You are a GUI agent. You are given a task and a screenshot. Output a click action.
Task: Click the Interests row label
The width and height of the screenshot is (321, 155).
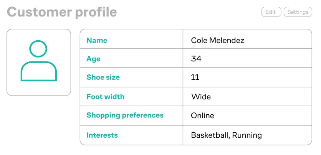point(102,135)
